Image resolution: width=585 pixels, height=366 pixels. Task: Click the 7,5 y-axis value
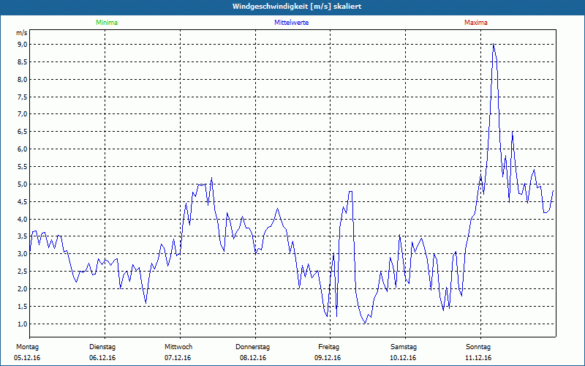(x=23, y=97)
